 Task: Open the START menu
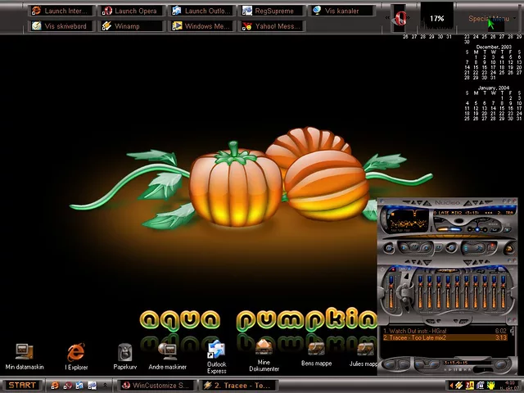pyautogui.click(x=22, y=385)
